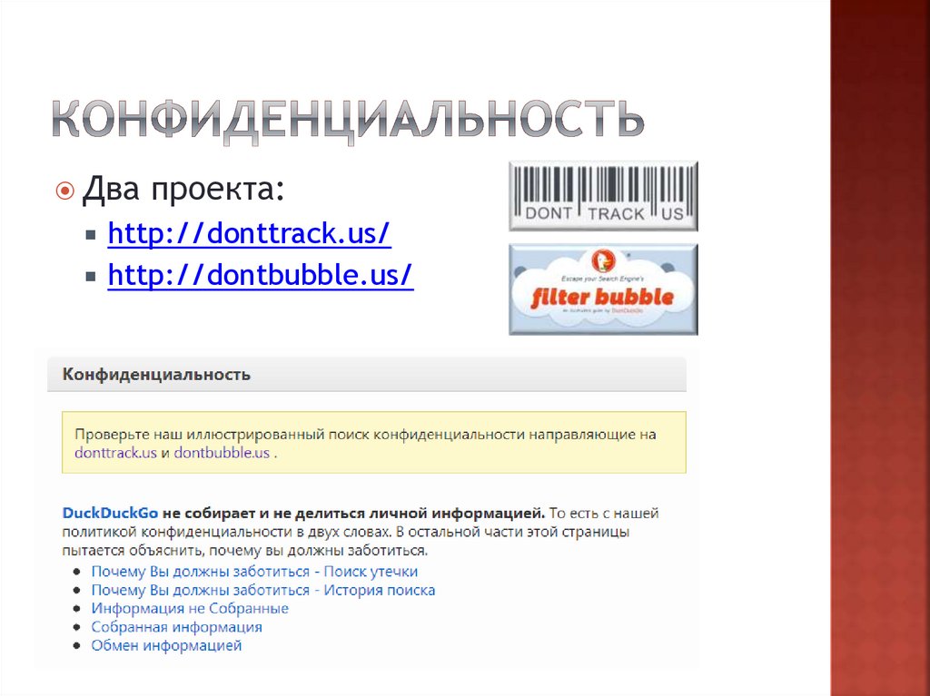
Task: Click the Два проекта: heading text
Action: click(183, 189)
